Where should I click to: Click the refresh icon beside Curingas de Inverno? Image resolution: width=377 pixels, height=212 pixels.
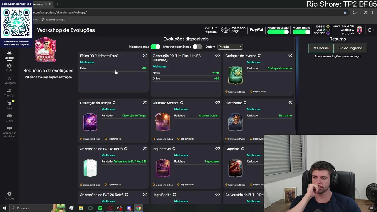(259, 56)
